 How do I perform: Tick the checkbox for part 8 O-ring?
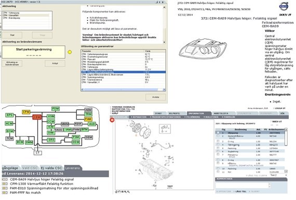(218, 160)
